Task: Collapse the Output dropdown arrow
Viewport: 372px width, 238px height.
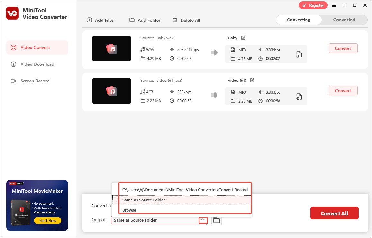Action: (203, 220)
